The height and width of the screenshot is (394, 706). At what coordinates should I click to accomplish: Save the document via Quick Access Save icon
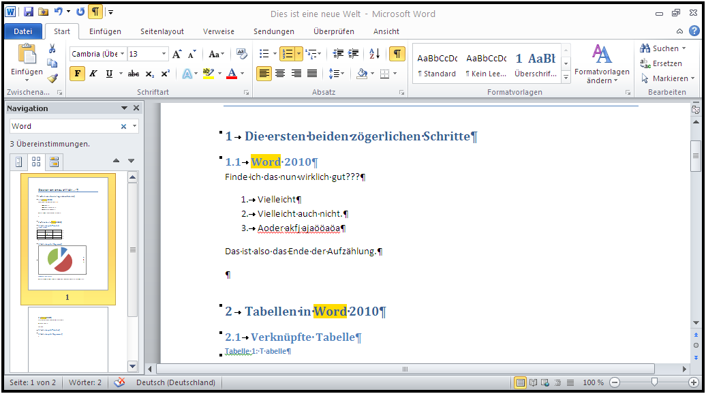[x=29, y=12]
